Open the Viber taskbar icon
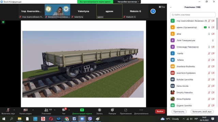 (x=90, y=119)
